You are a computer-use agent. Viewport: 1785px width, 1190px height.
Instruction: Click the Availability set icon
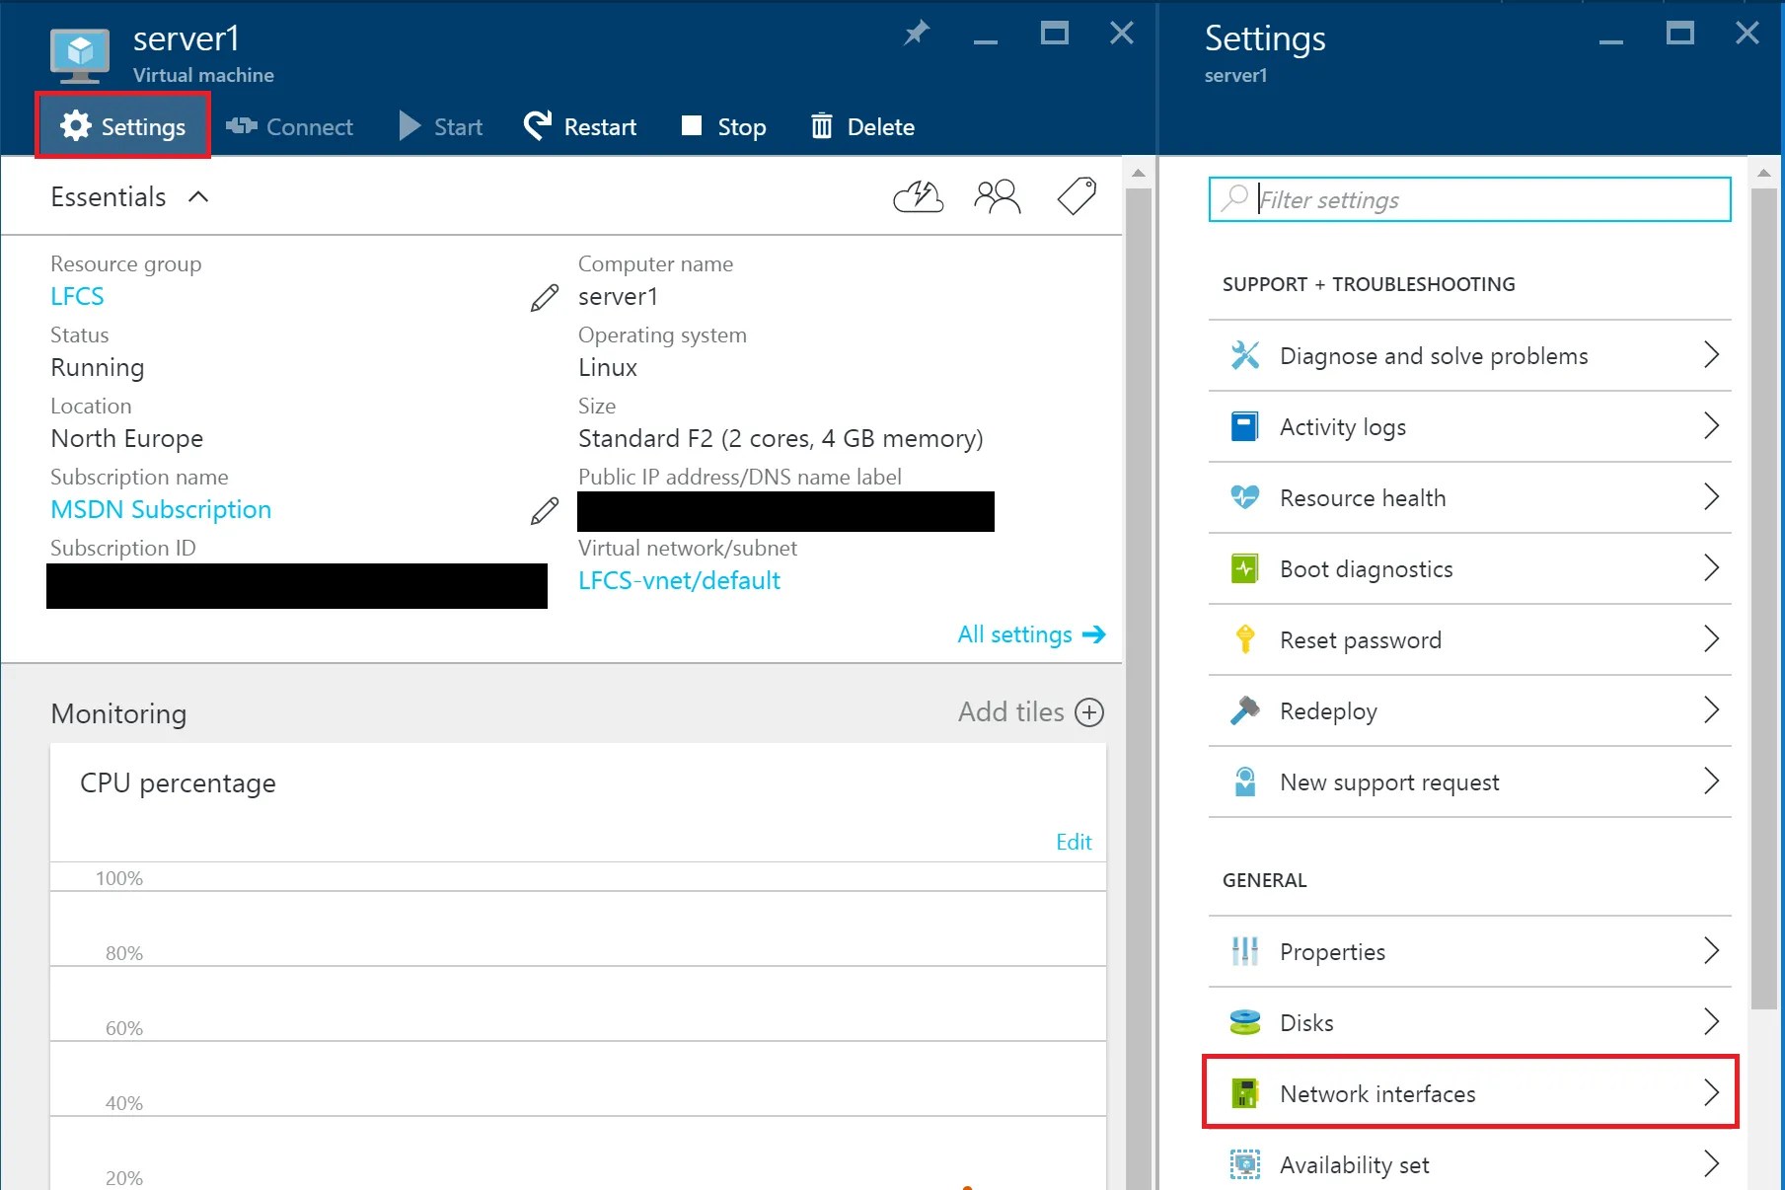point(1245,1164)
